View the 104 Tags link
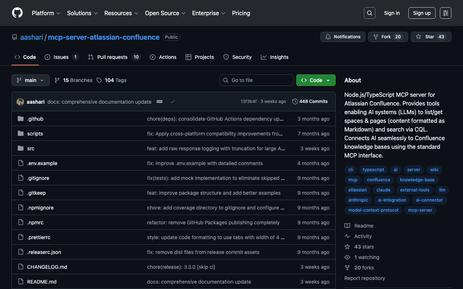This screenshot has height=289, width=463. [x=112, y=80]
